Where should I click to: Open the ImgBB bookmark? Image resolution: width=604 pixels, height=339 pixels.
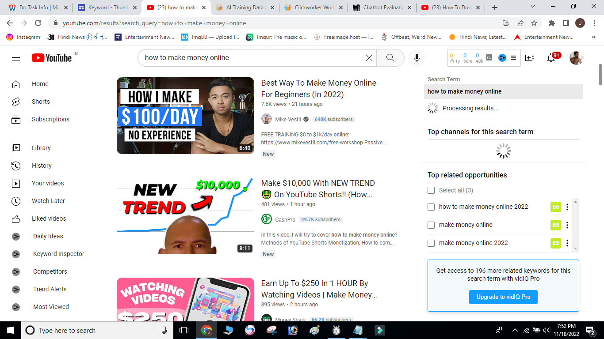click(210, 37)
